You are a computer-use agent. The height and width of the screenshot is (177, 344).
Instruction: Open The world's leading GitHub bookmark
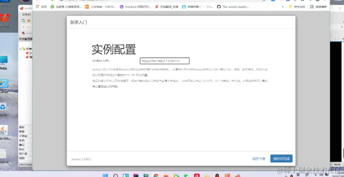click(233, 7)
